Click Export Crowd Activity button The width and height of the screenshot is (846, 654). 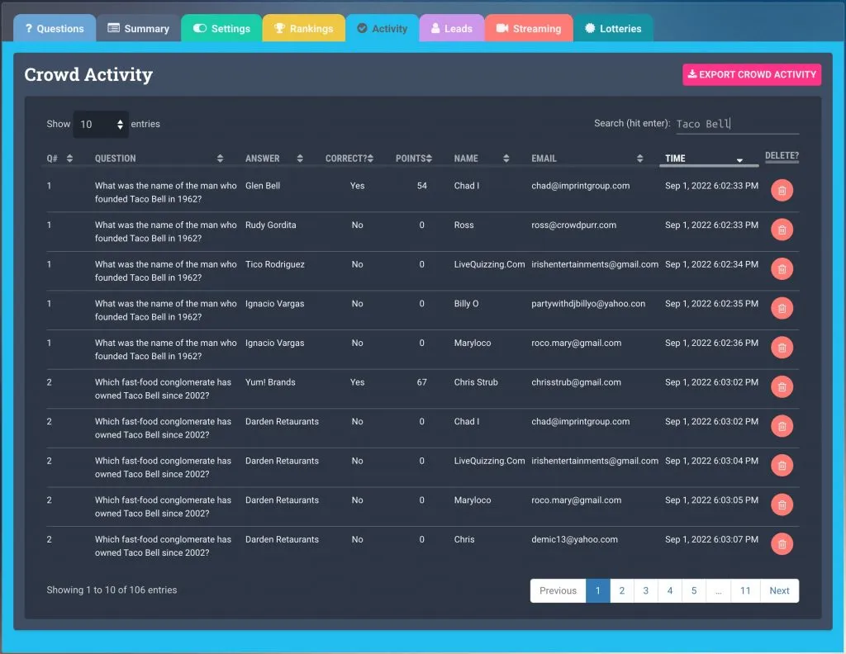click(x=752, y=74)
